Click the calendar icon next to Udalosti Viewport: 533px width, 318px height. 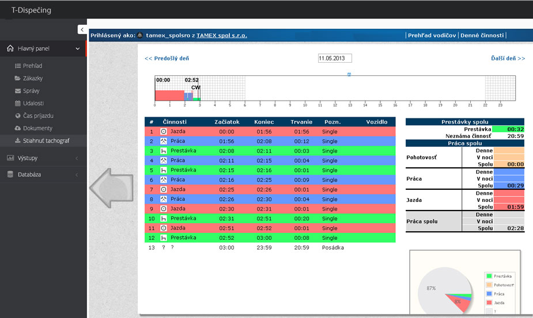point(18,103)
